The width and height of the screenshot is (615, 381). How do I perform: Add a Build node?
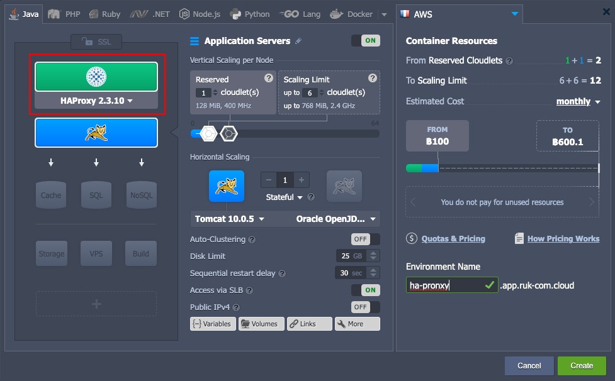click(141, 254)
